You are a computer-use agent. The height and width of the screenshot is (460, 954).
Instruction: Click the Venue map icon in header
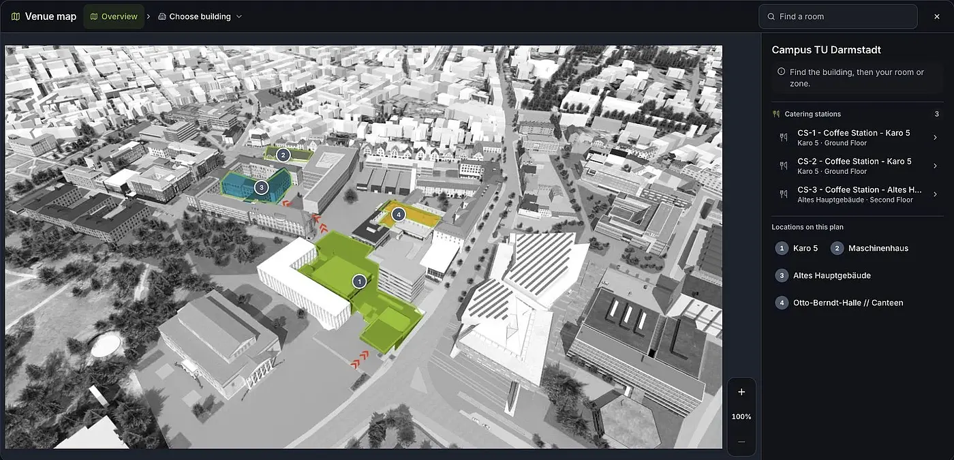[16, 16]
